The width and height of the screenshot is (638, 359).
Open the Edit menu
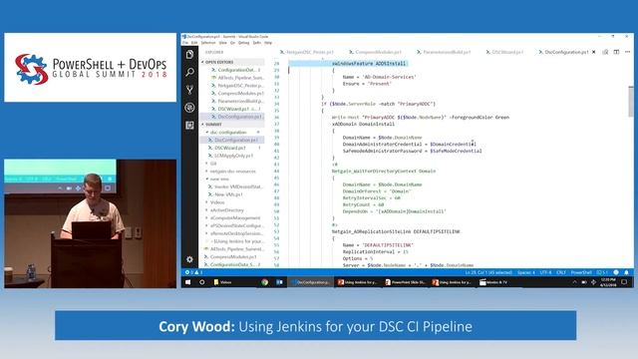tap(194, 43)
